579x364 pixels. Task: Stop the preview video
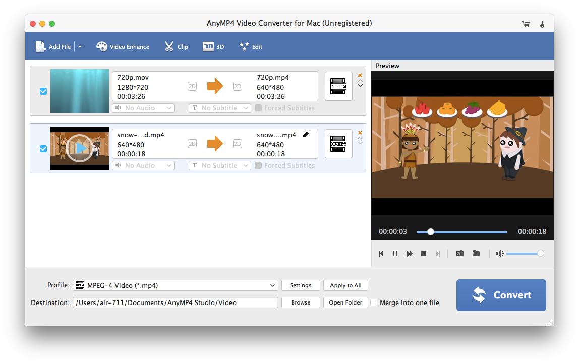[x=424, y=254]
